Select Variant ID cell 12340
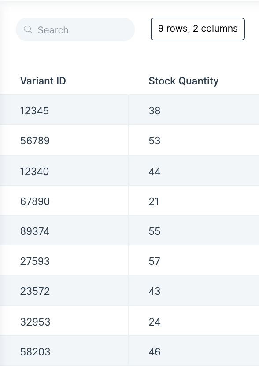This screenshot has width=259, height=366. [x=64, y=170]
